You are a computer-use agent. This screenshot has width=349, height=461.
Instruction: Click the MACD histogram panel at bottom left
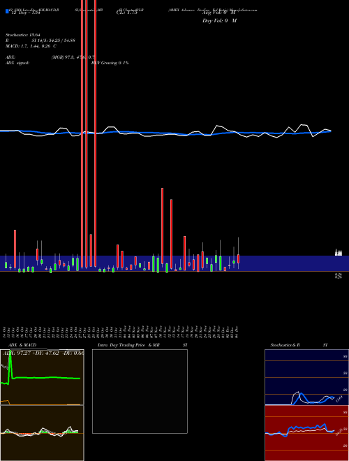pos(42,433)
